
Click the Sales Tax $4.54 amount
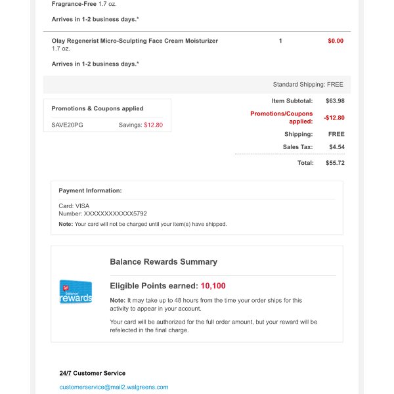[x=337, y=146]
